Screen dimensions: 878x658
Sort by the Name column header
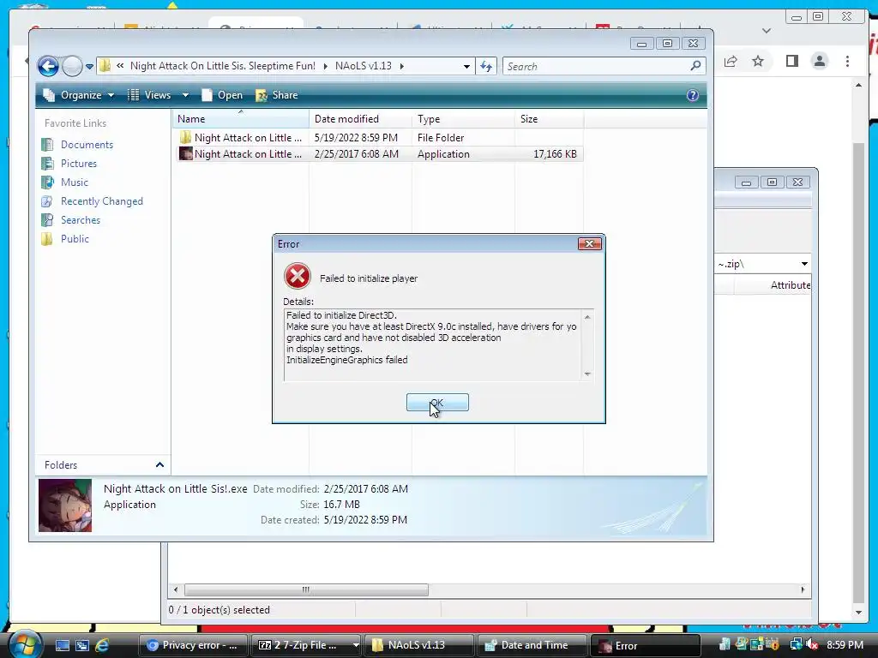click(x=241, y=118)
